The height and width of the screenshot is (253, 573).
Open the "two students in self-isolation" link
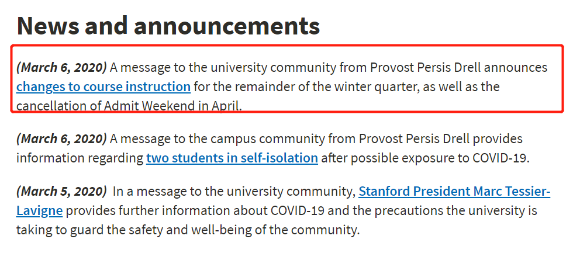point(232,158)
